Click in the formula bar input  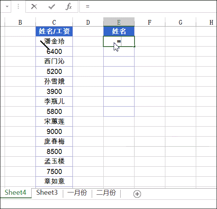(148, 7)
